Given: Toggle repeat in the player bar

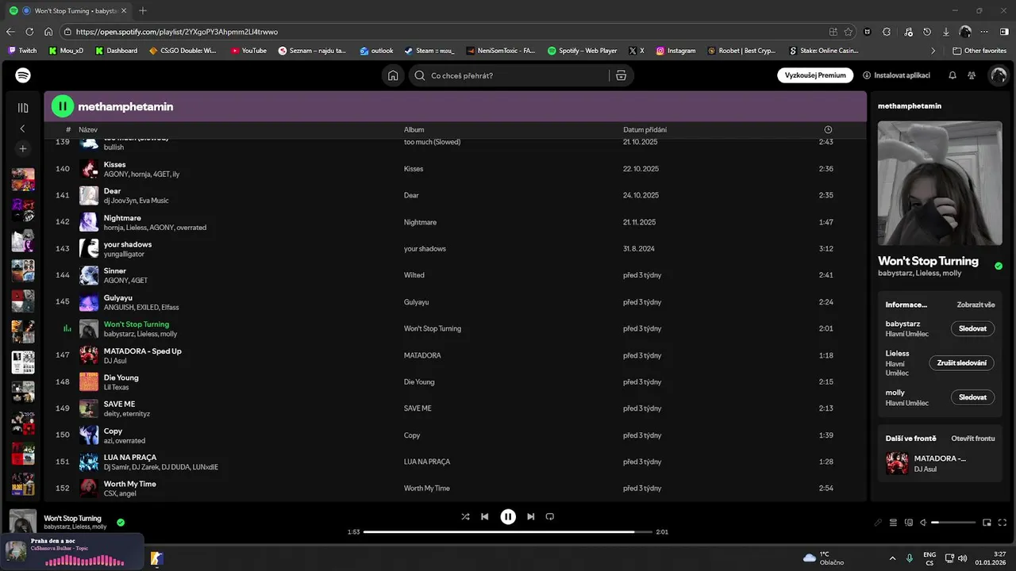Looking at the screenshot, I should click(550, 516).
